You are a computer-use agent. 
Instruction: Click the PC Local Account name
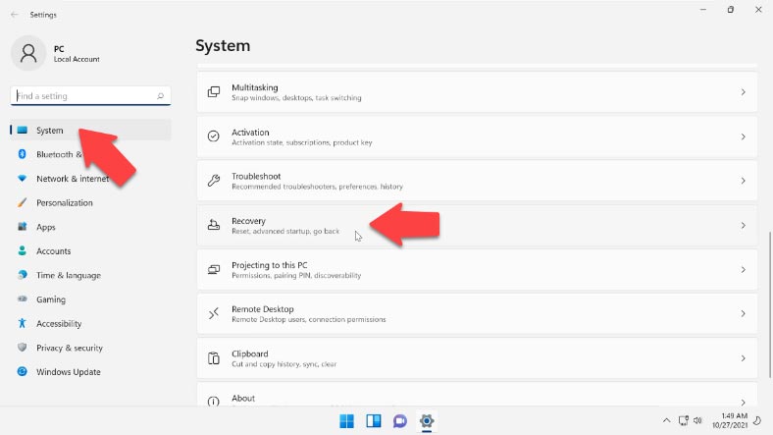coord(77,54)
